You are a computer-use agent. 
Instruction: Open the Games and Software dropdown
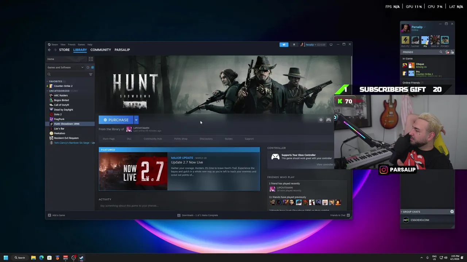(65, 67)
